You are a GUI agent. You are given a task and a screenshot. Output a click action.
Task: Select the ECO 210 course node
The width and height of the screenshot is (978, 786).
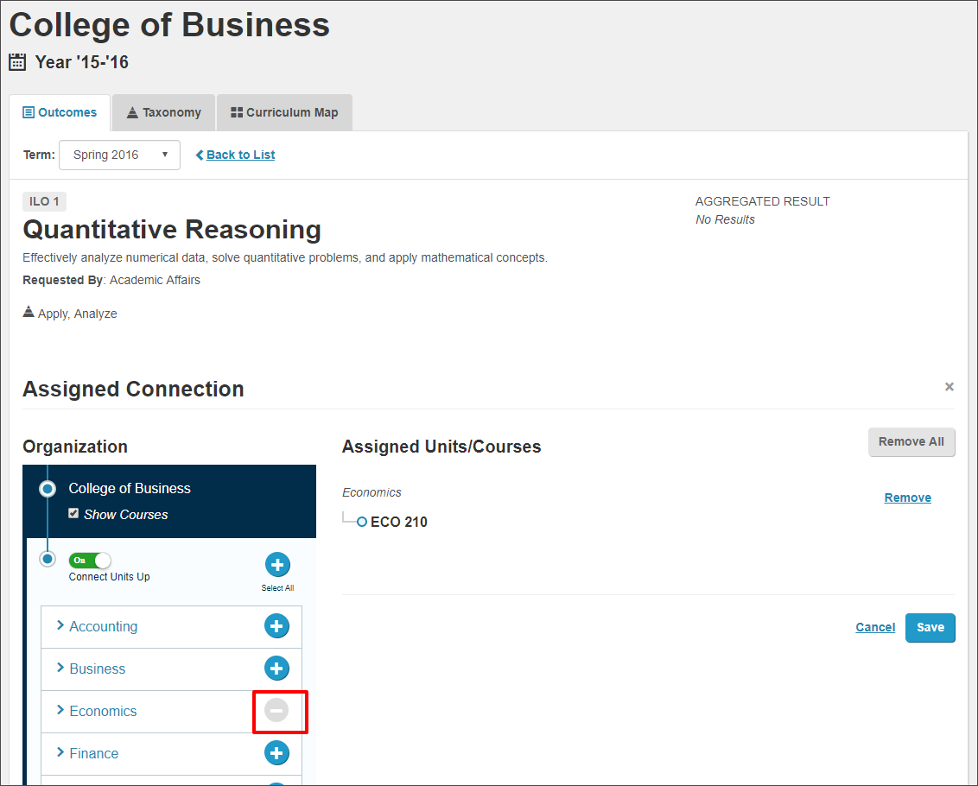point(362,522)
